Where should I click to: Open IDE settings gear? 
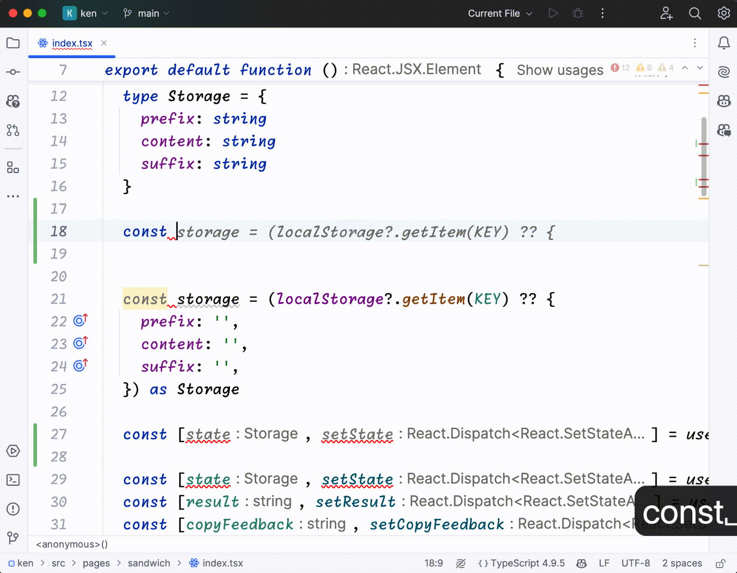724,14
